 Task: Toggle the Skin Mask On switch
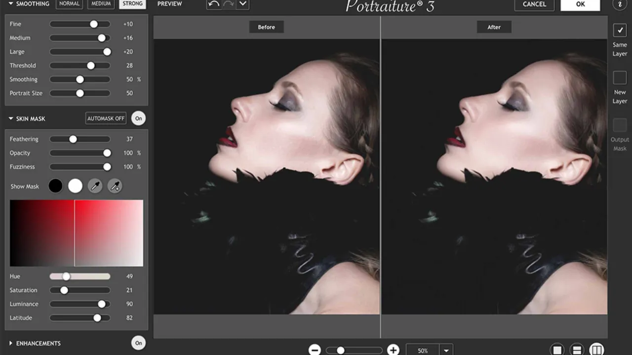coord(139,118)
